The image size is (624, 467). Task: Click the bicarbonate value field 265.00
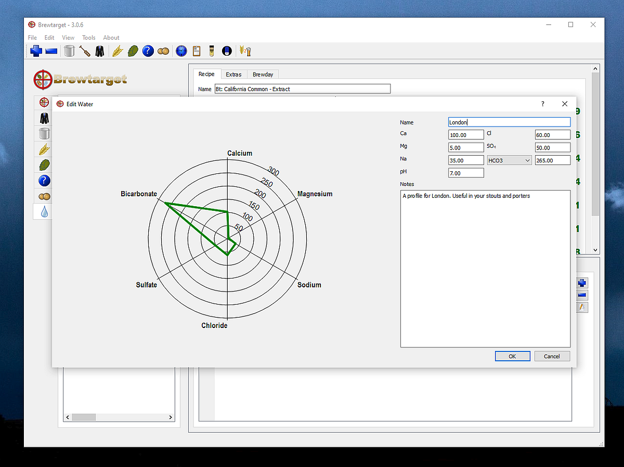click(x=553, y=160)
